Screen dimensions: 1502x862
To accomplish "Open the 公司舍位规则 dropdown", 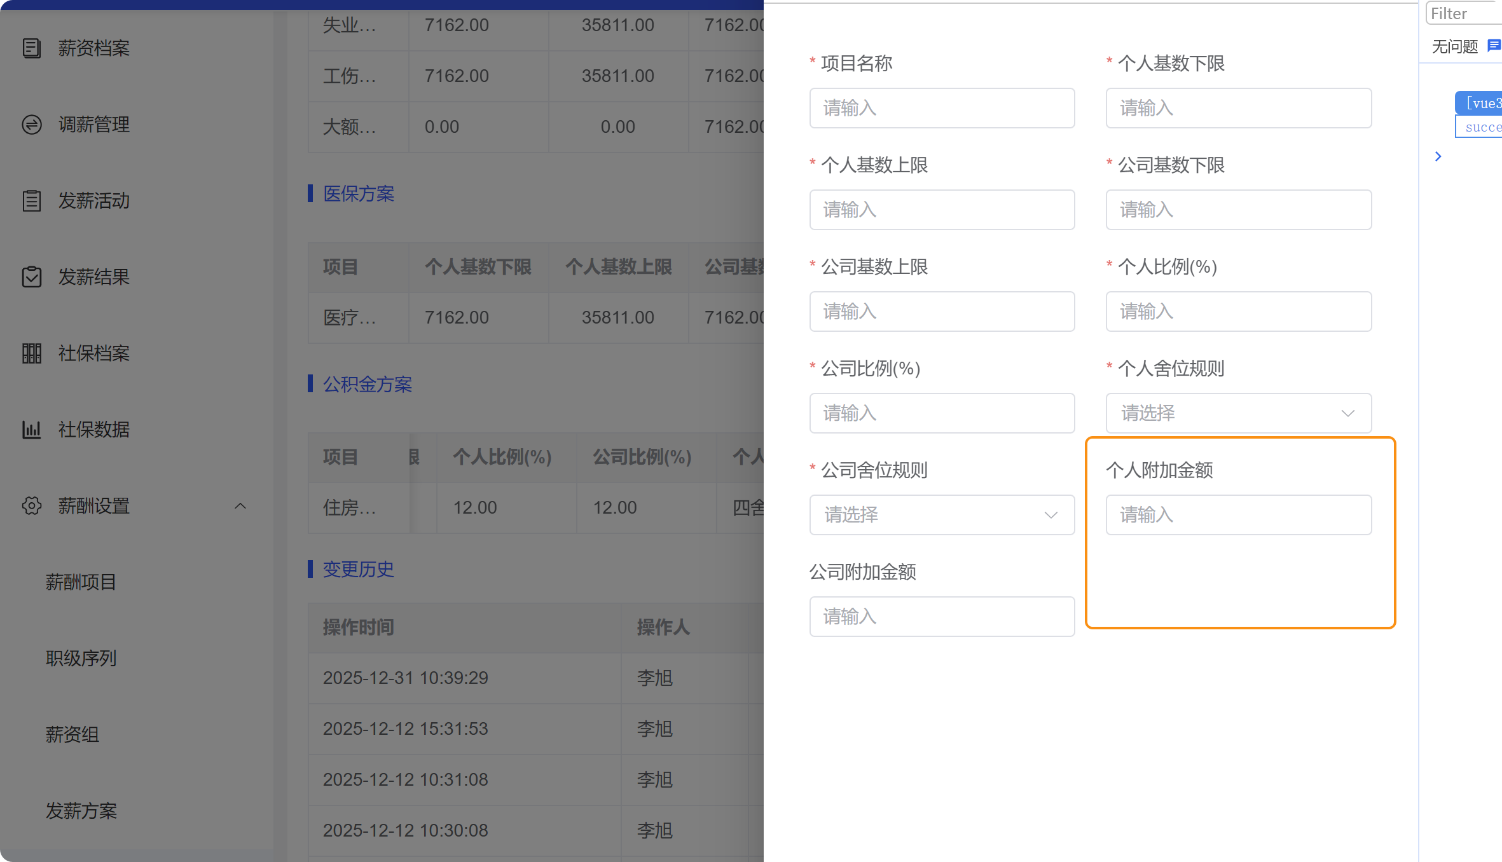I will 942,515.
